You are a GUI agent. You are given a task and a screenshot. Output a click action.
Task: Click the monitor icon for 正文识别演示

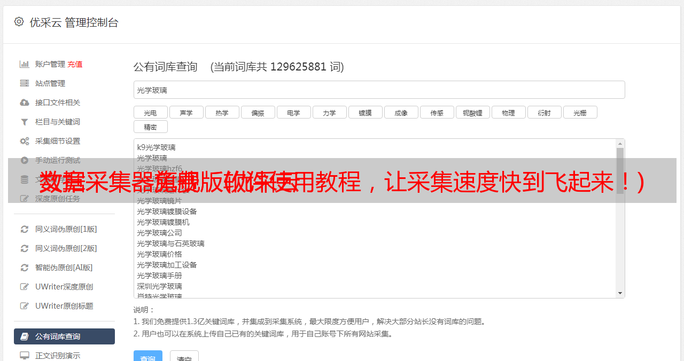25,355
